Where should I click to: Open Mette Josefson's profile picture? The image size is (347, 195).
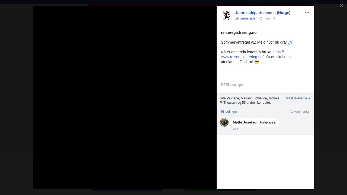click(x=224, y=122)
